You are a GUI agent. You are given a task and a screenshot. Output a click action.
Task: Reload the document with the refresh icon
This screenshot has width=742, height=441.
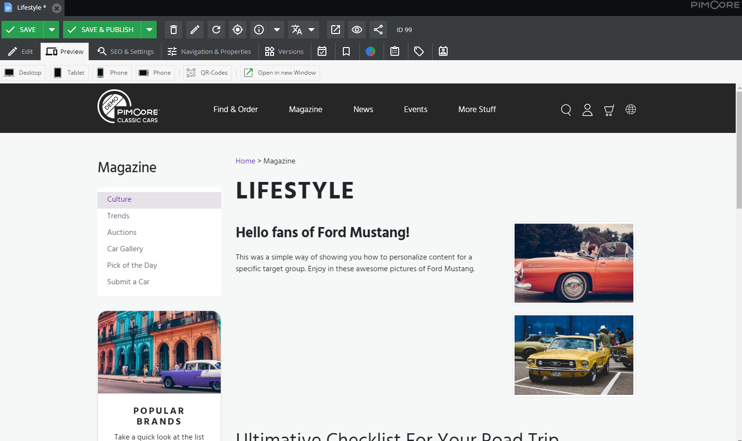(x=216, y=30)
